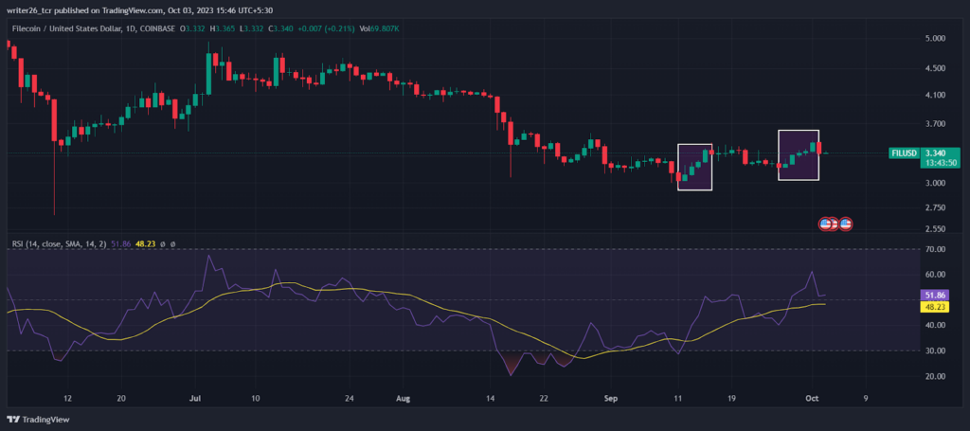Click the 60.00 RSI axis label

click(x=934, y=275)
